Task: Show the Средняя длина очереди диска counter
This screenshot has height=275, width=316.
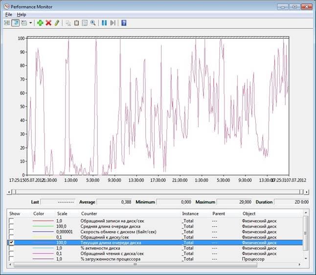Action: click(11, 227)
